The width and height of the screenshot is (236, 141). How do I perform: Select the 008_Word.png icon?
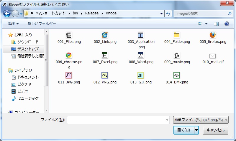(141, 55)
